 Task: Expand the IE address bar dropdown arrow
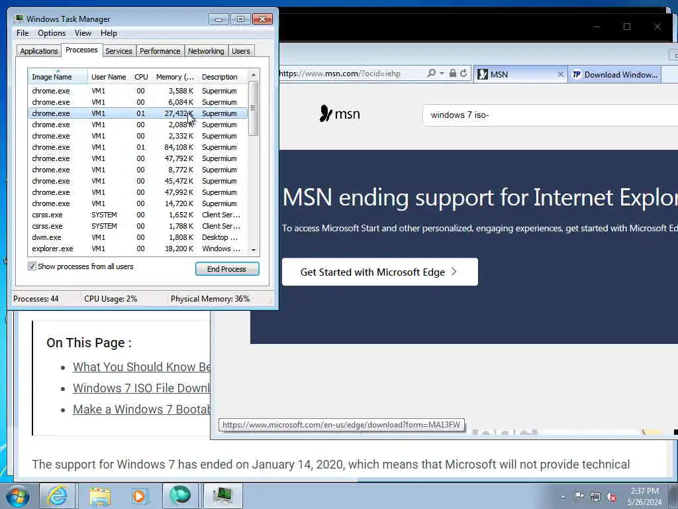[442, 74]
